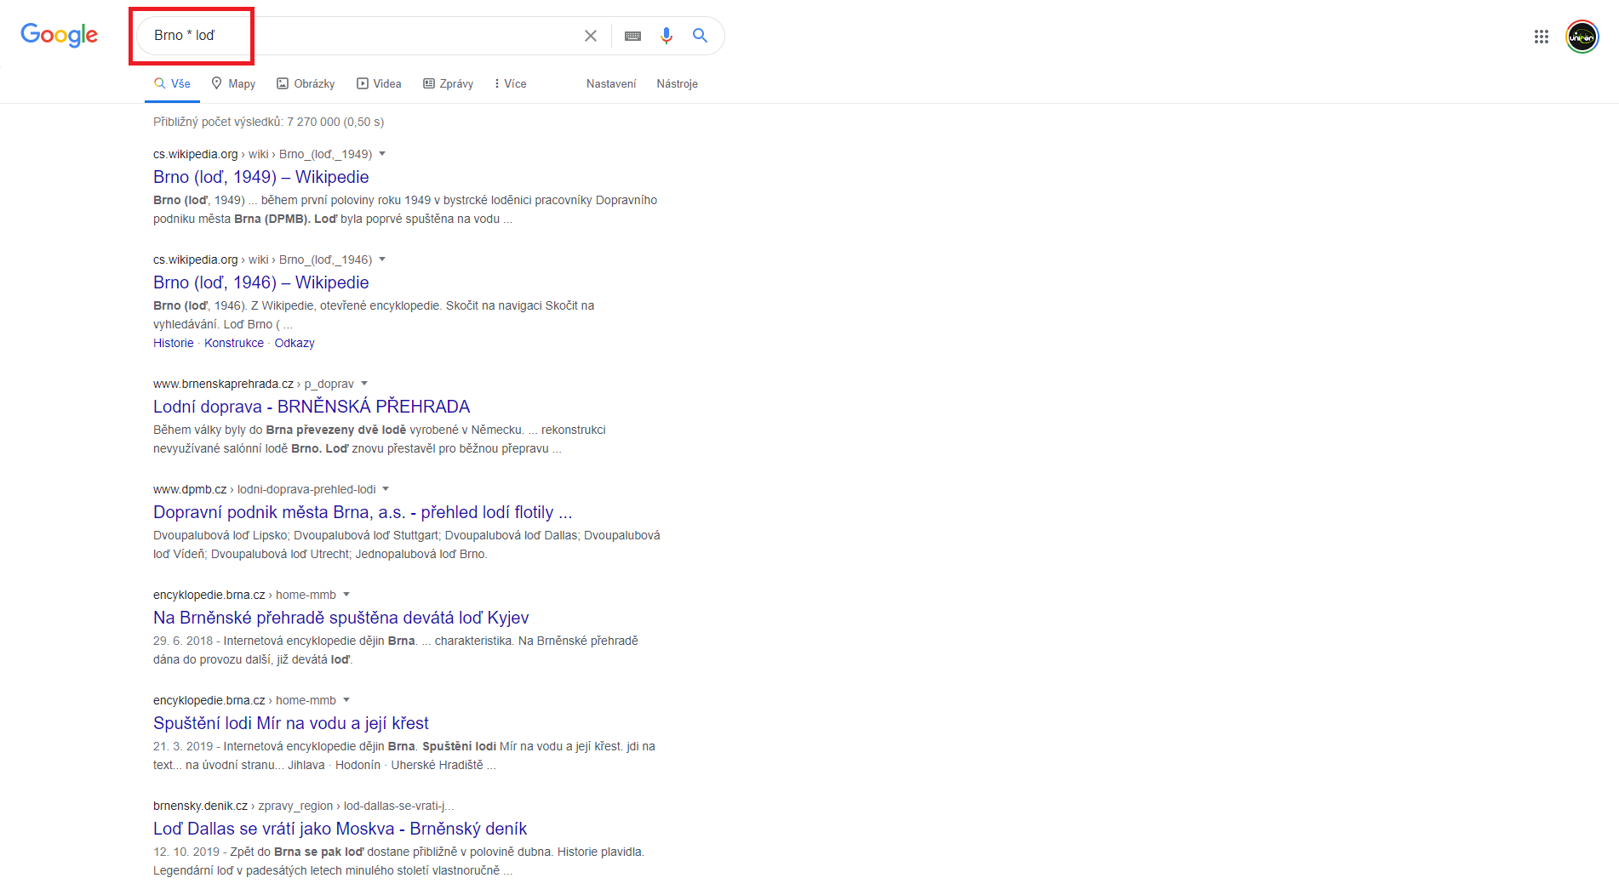Expand the Více menu
1619x895 pixels.
pyautogui.click(x=510, y=83)
